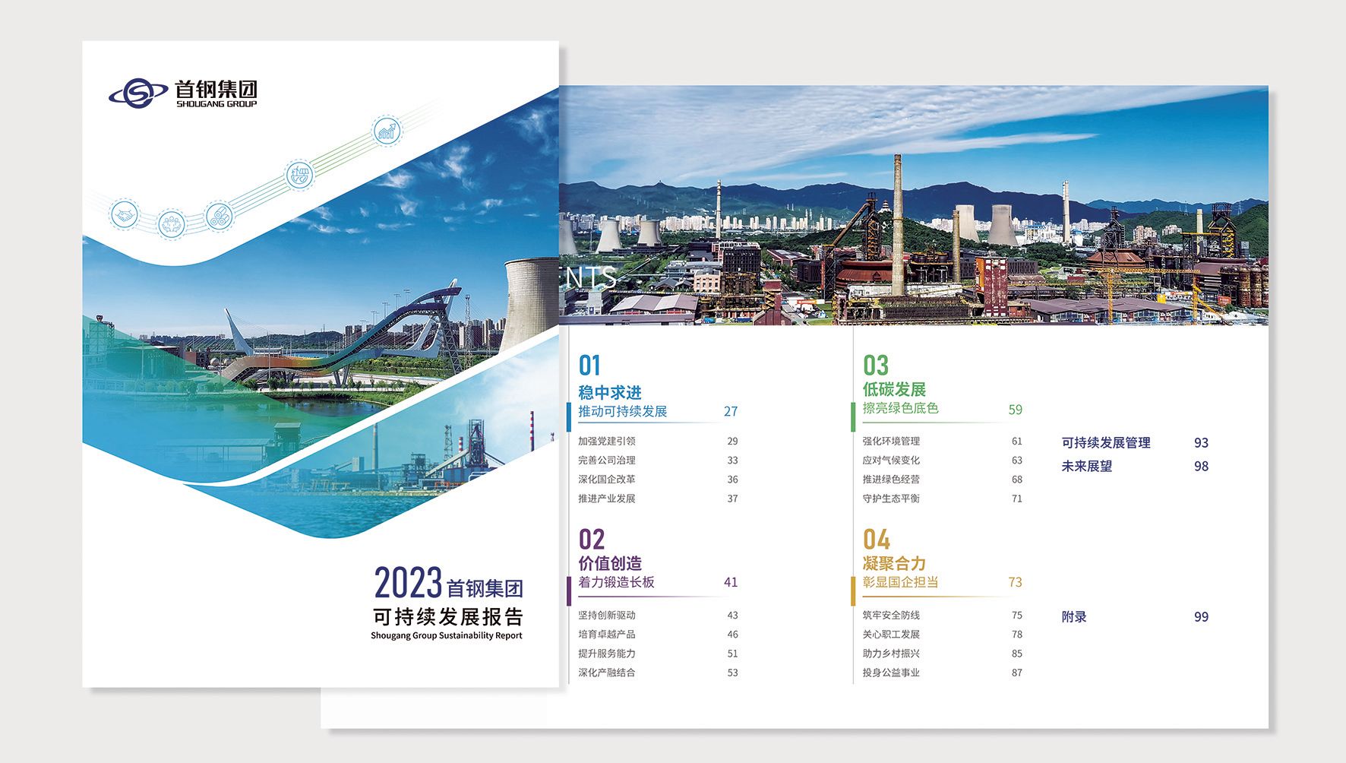Open the entry 关心职工发展
Image resolution: width=1346 pixels, height=763 pixels.
pyautogui.click(x=891, y=634)
